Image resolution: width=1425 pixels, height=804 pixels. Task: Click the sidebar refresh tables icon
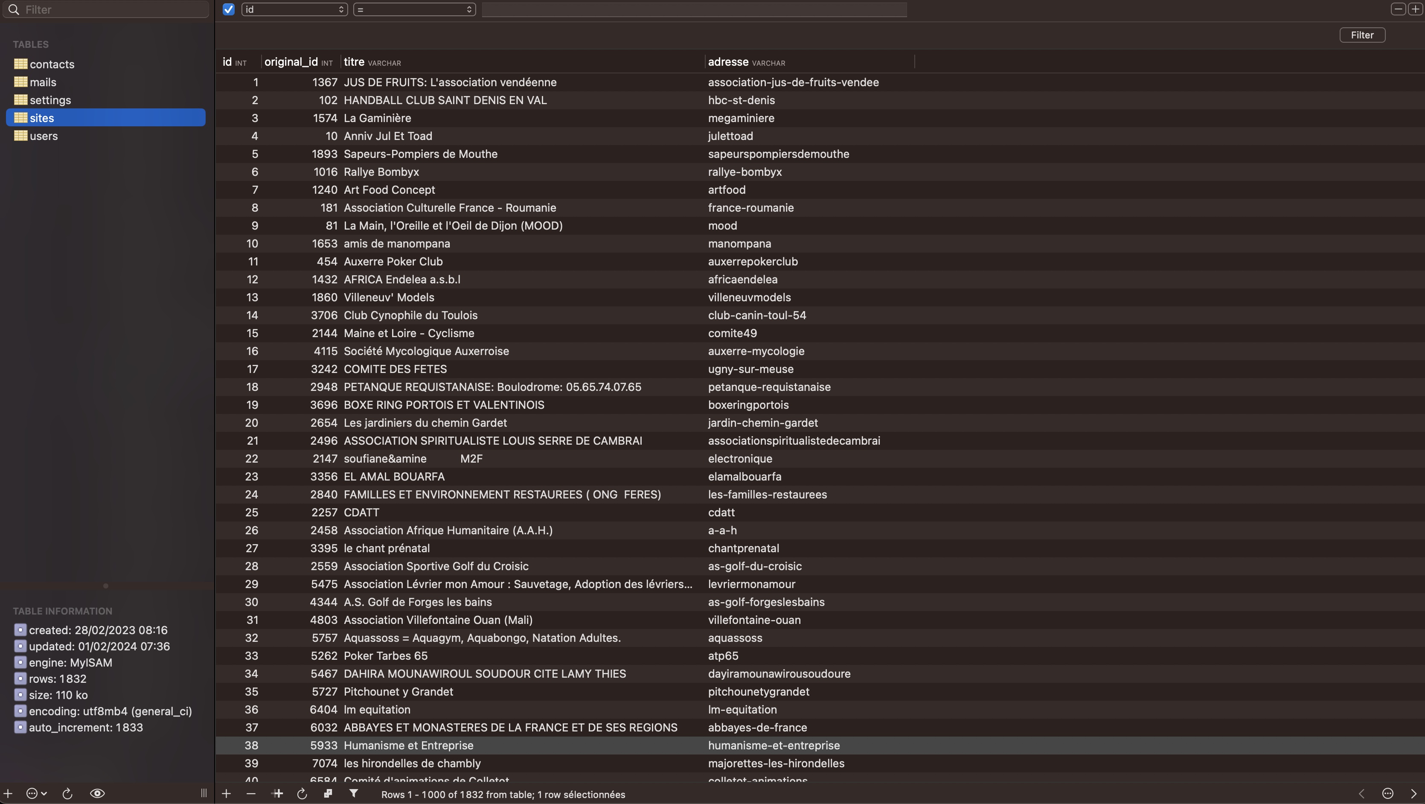pyautogui.click(x=67, y=793)
